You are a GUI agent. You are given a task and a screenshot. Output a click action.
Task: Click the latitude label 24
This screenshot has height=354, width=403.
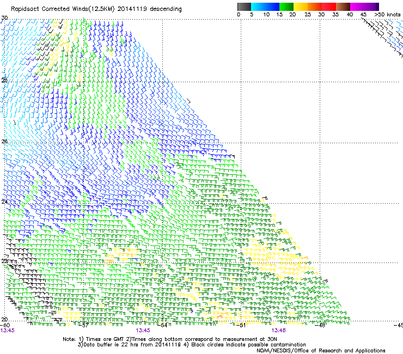pyautogui.click(x=4, y=202)
